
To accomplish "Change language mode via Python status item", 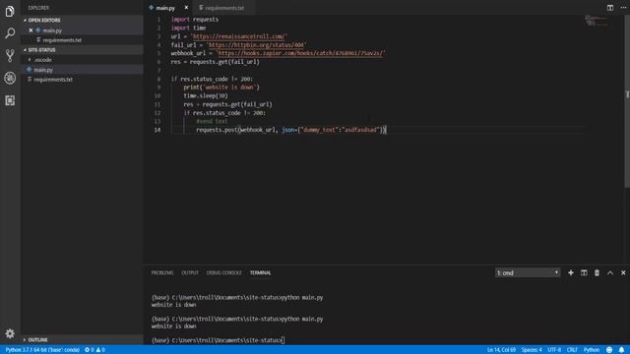I will [592, 350].
